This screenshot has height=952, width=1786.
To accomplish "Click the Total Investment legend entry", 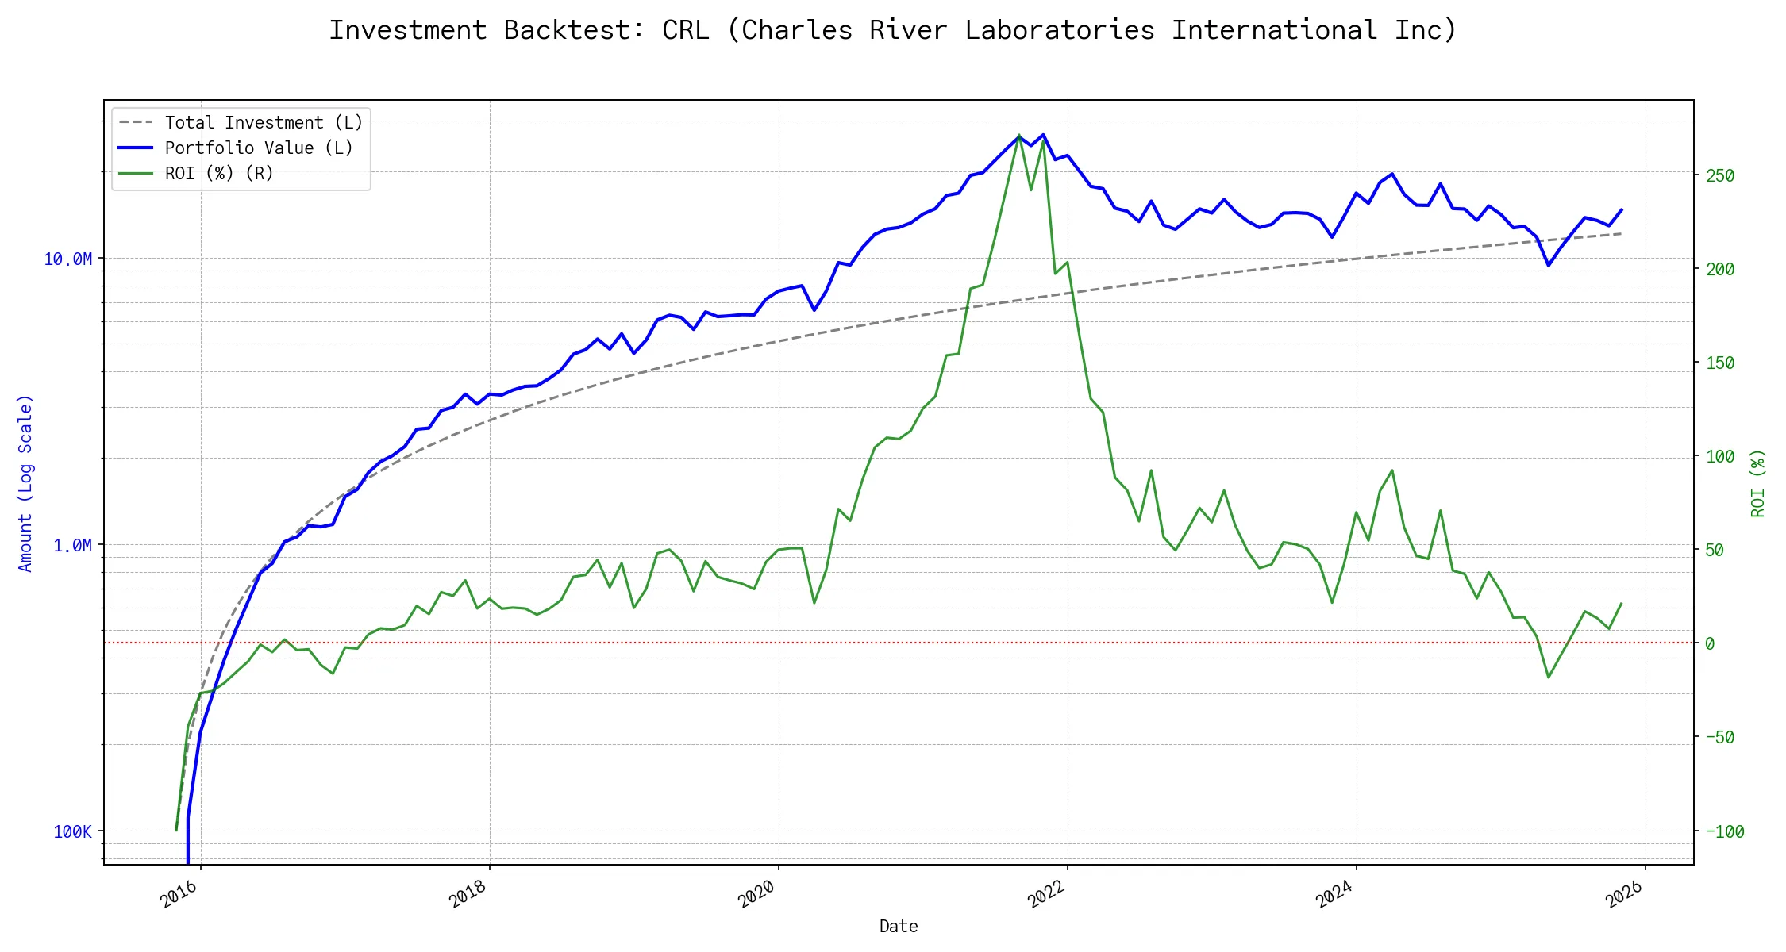I will [263, 123].
